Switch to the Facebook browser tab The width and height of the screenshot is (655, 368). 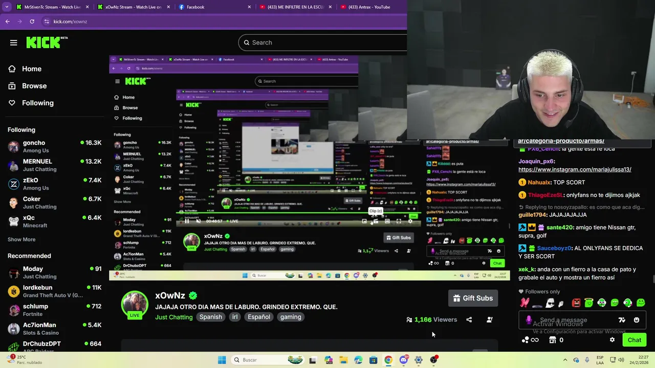215,7
